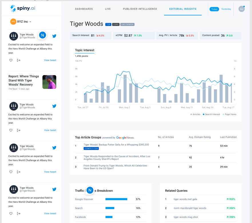Click the Search 16% traffic bar
Image resolution: width=252 pixels, height=223 pixels.
pyautogui.click(x=110, y=208)
